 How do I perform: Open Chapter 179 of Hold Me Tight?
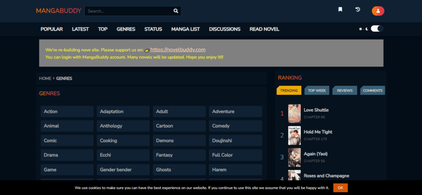(x=315, y=139)
